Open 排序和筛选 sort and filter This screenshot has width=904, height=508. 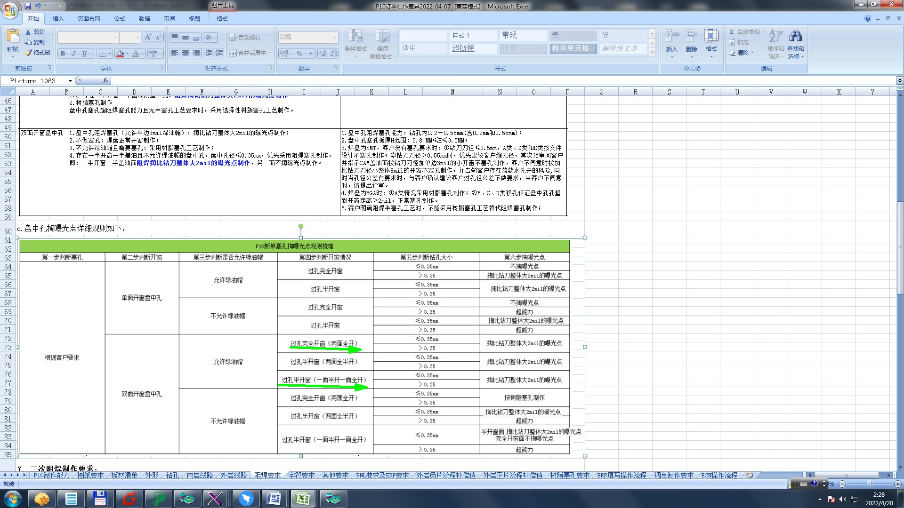(x=775, y=43)
